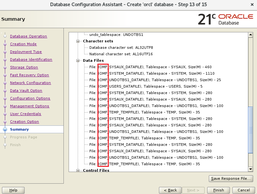Screen dimensions: 257x194
Task: Collapse the Data Files tree node
Action: tap(78, 60)
